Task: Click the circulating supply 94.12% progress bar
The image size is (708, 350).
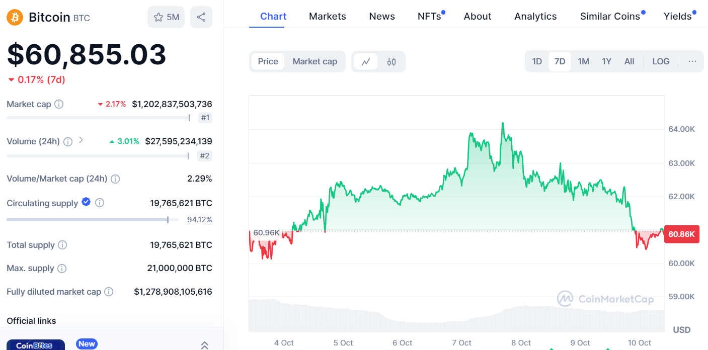Action: 92,219
